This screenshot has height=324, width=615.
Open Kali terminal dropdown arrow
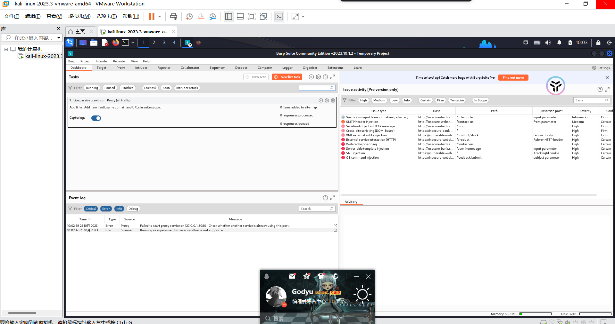(x=133, y=43)
